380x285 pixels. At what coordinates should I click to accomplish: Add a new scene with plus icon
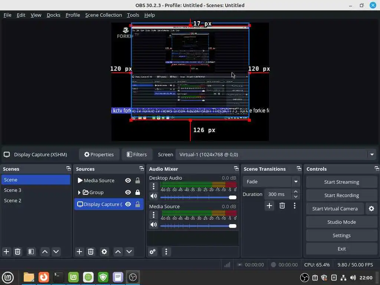coord(6,252)
